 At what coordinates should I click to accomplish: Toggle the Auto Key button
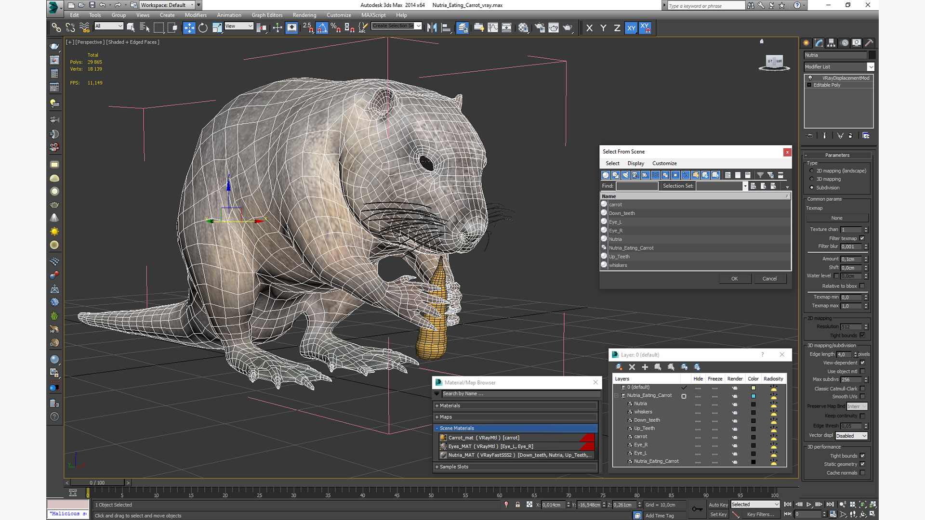pyautogui.click(x=718, y=505)
